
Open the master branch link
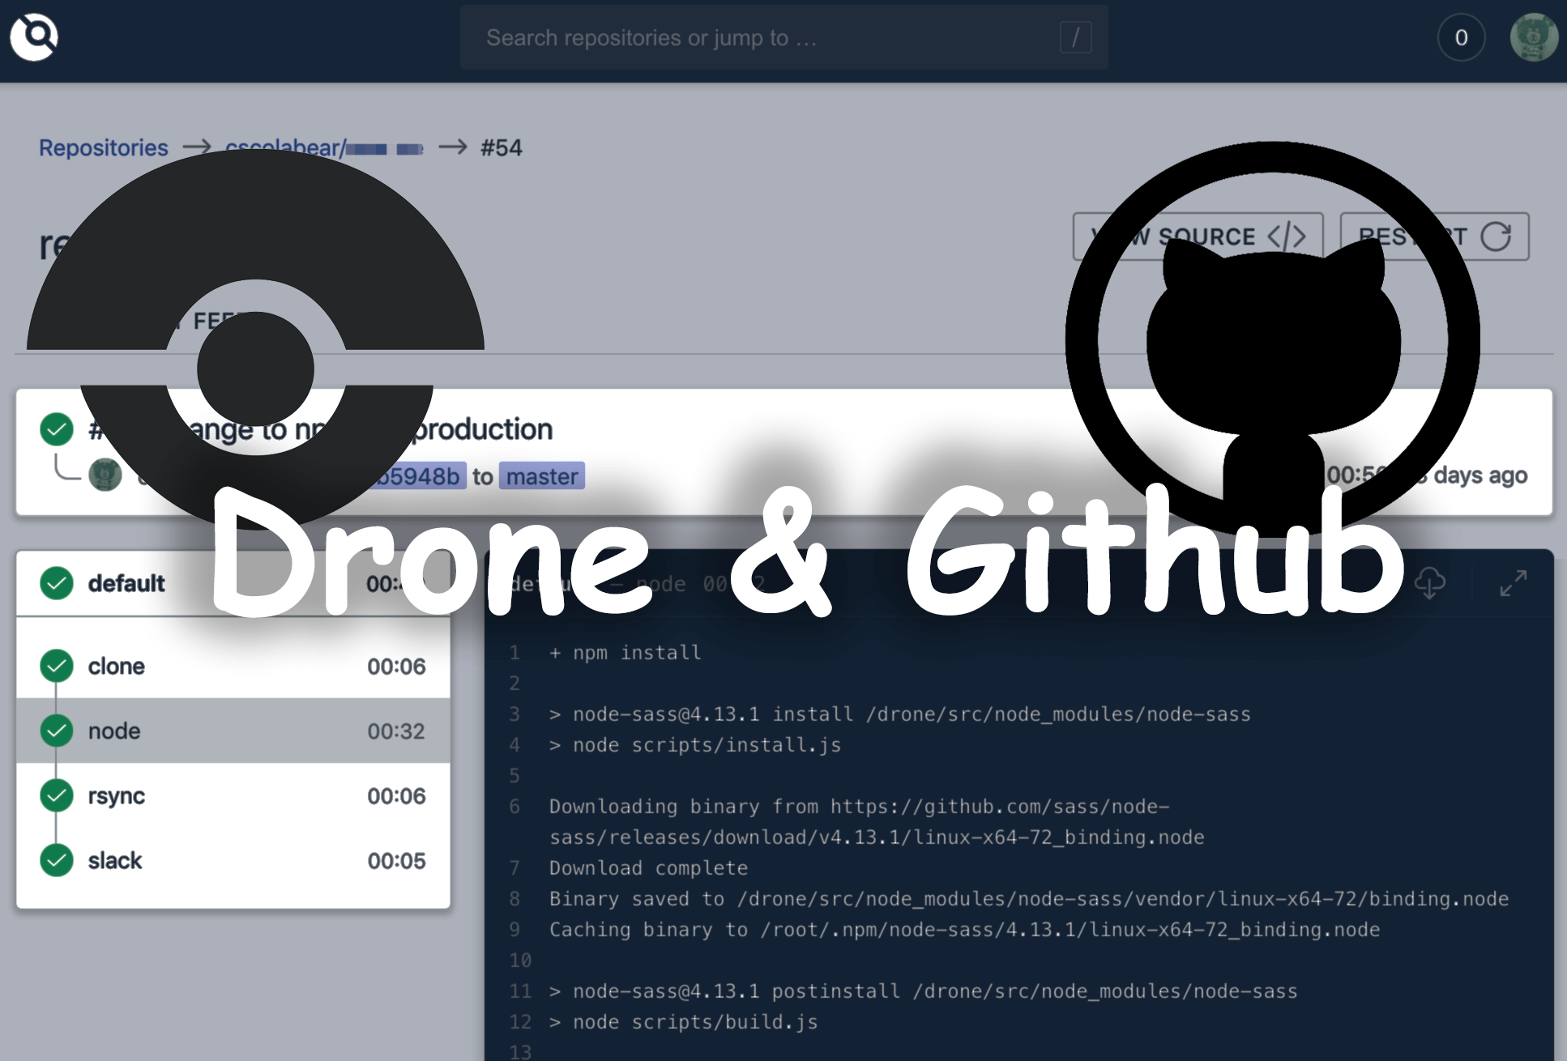click(x=541, y=476)
